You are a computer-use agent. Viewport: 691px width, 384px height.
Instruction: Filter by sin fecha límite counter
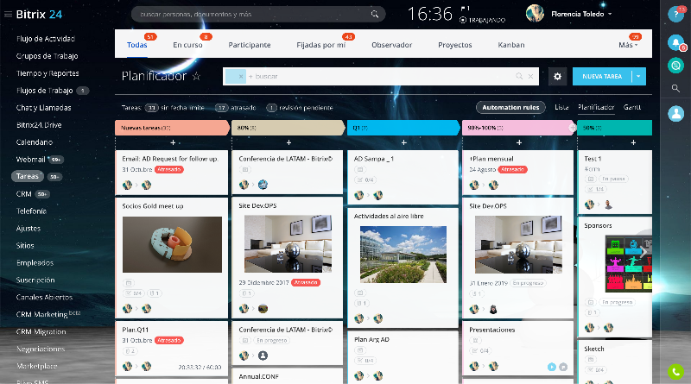tap(175, 108)
